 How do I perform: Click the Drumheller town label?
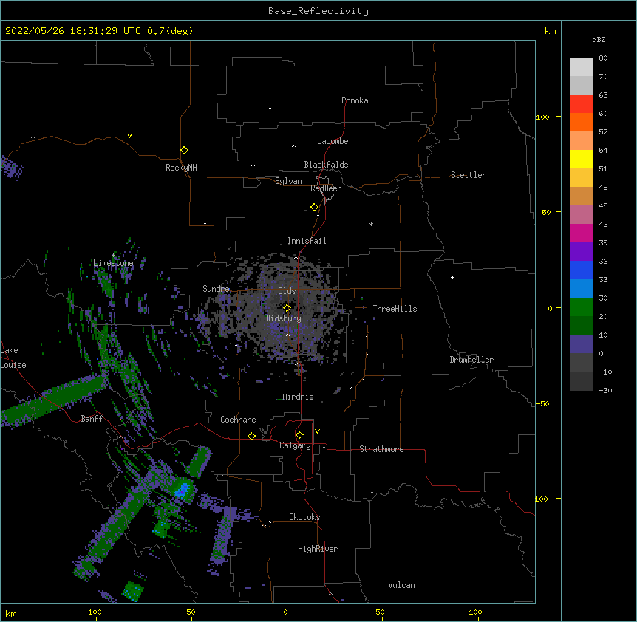click(471, 360)
